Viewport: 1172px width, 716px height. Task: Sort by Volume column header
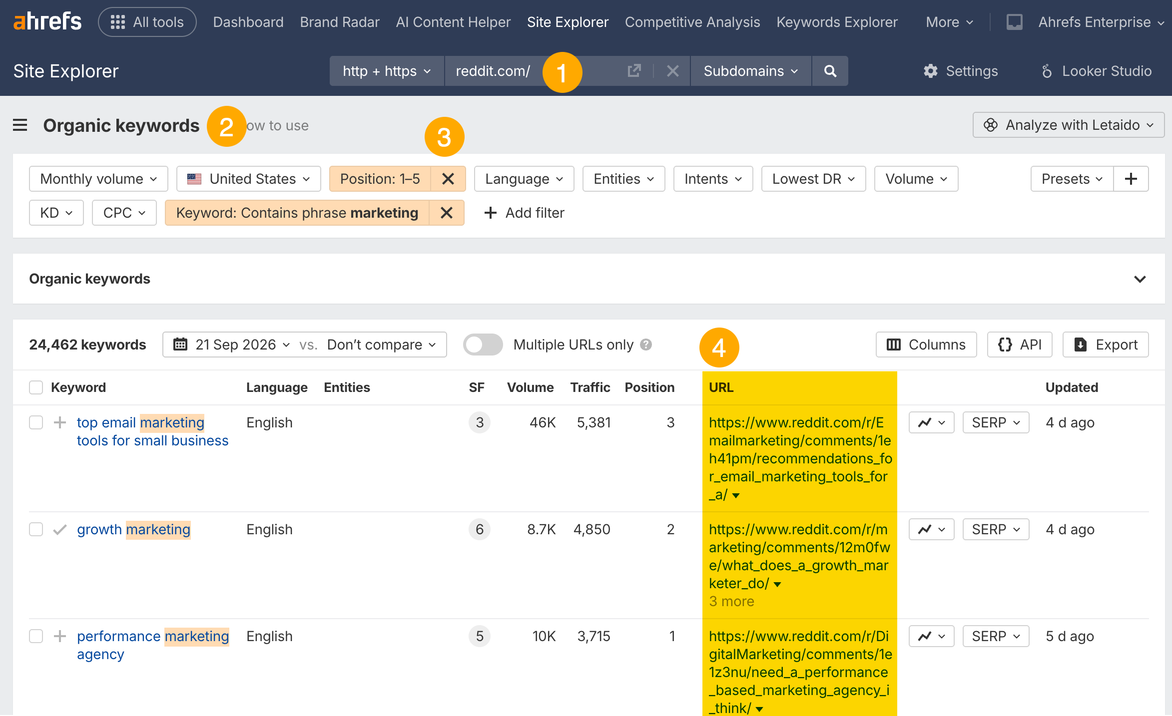530,387
